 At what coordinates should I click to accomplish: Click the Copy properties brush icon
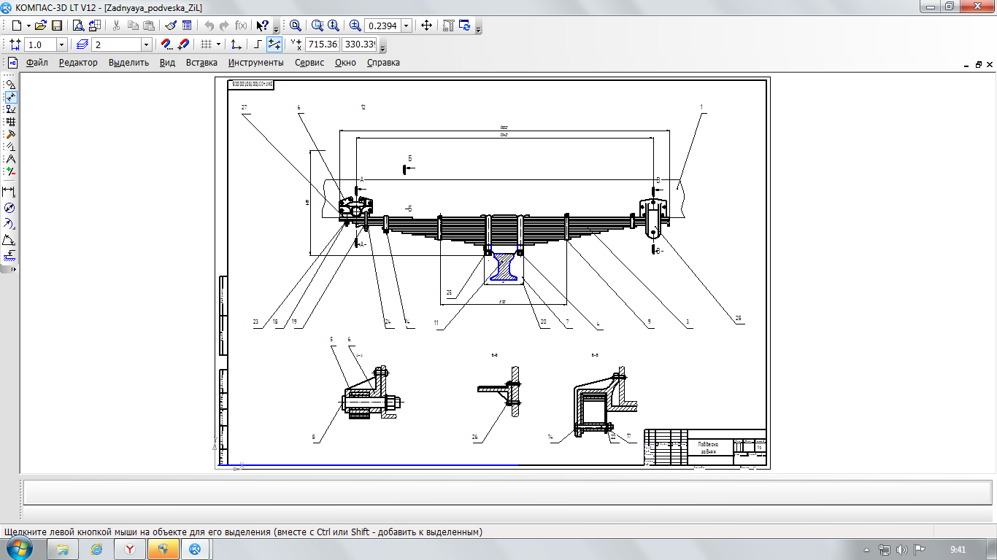point(171,26)
